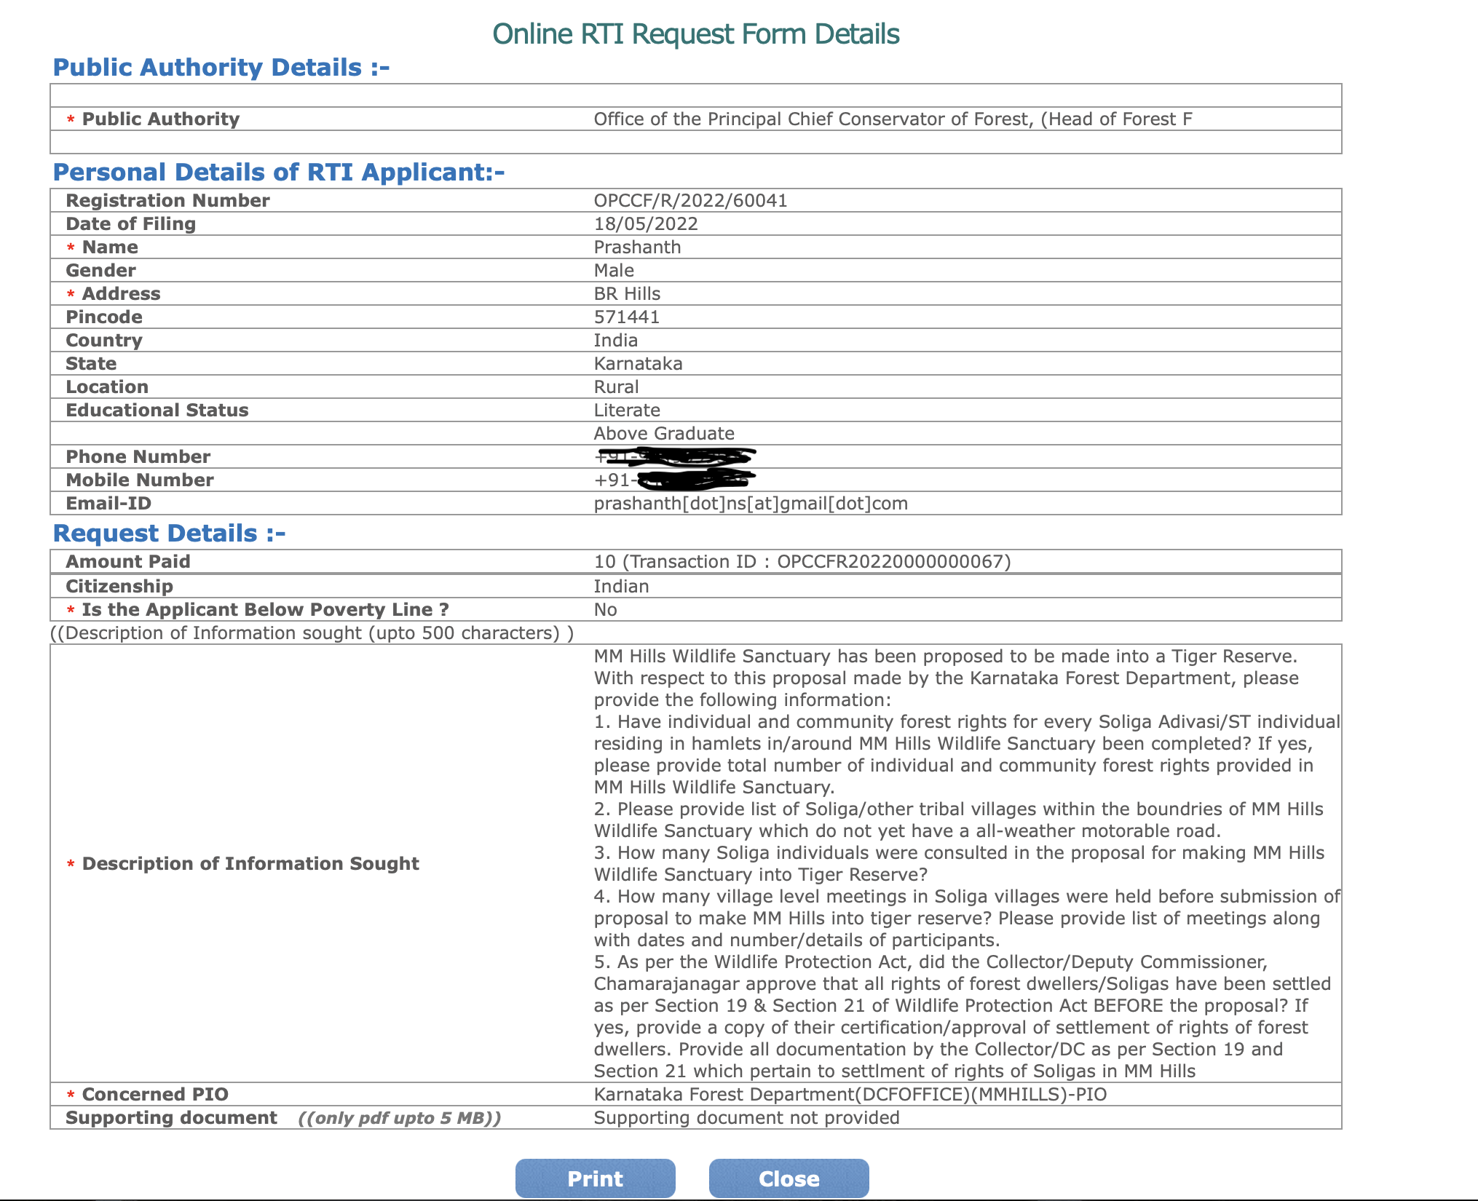Click the State value Karnataka
The width and height of the screenshot is (1478, 1201).
(x=638, y=364)
